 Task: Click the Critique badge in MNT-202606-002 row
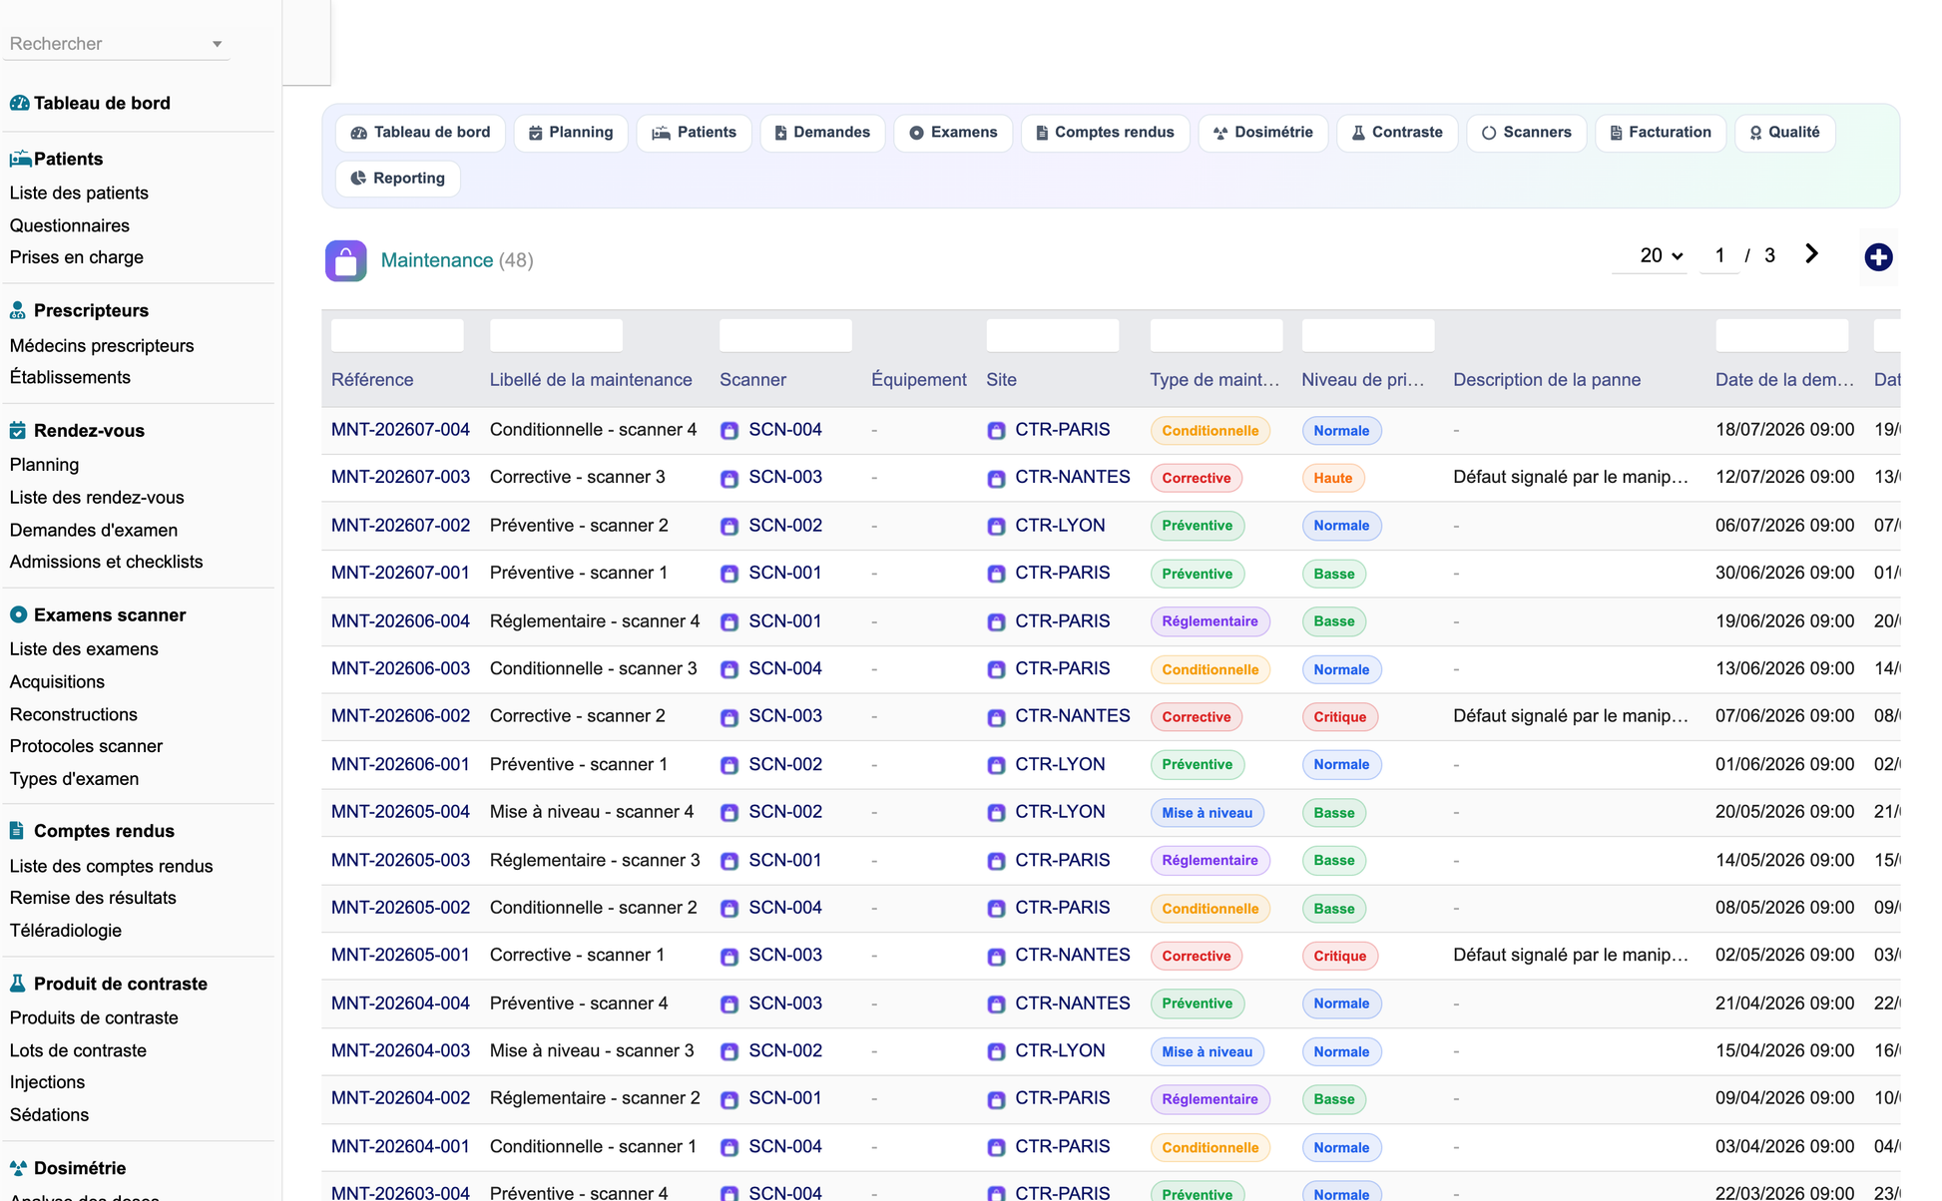1339,717
